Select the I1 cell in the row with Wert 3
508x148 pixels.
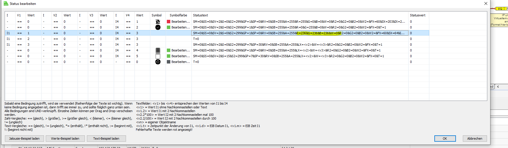click(x=10, y=45)
